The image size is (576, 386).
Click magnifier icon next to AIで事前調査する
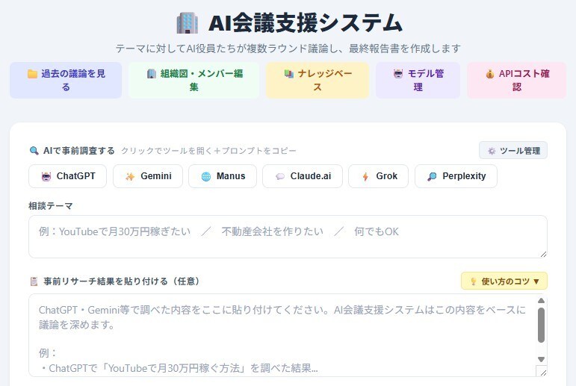tap(34, 151)
